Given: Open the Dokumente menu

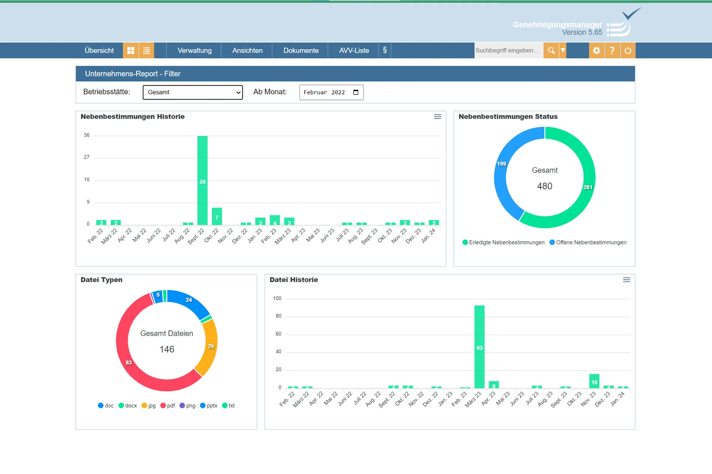Looking at the screenshot, I should [x=301, y=51].
